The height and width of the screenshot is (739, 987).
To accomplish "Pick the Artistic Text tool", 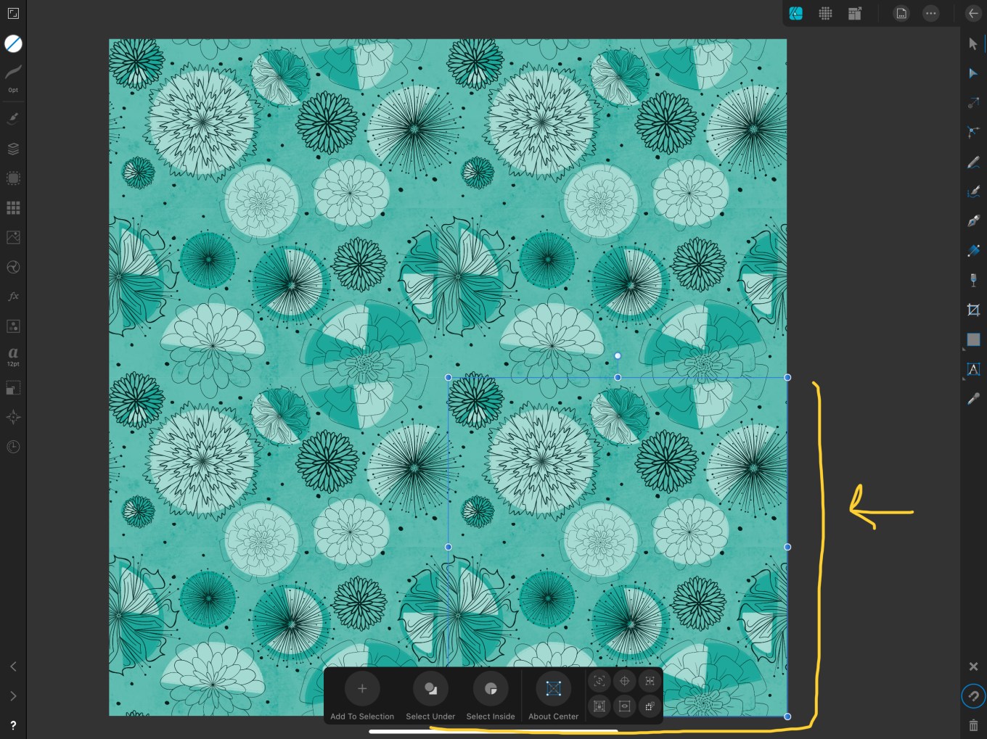I will point(973,369).
